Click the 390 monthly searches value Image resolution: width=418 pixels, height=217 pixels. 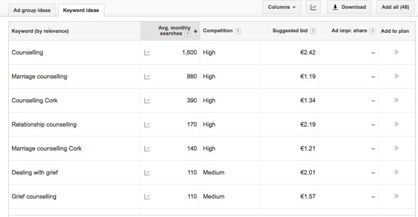191,100
